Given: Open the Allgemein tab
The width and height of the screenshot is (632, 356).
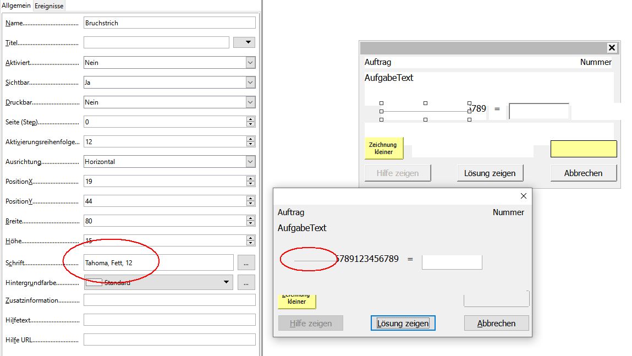Looking at the screenshot, I should click(17, 6).
